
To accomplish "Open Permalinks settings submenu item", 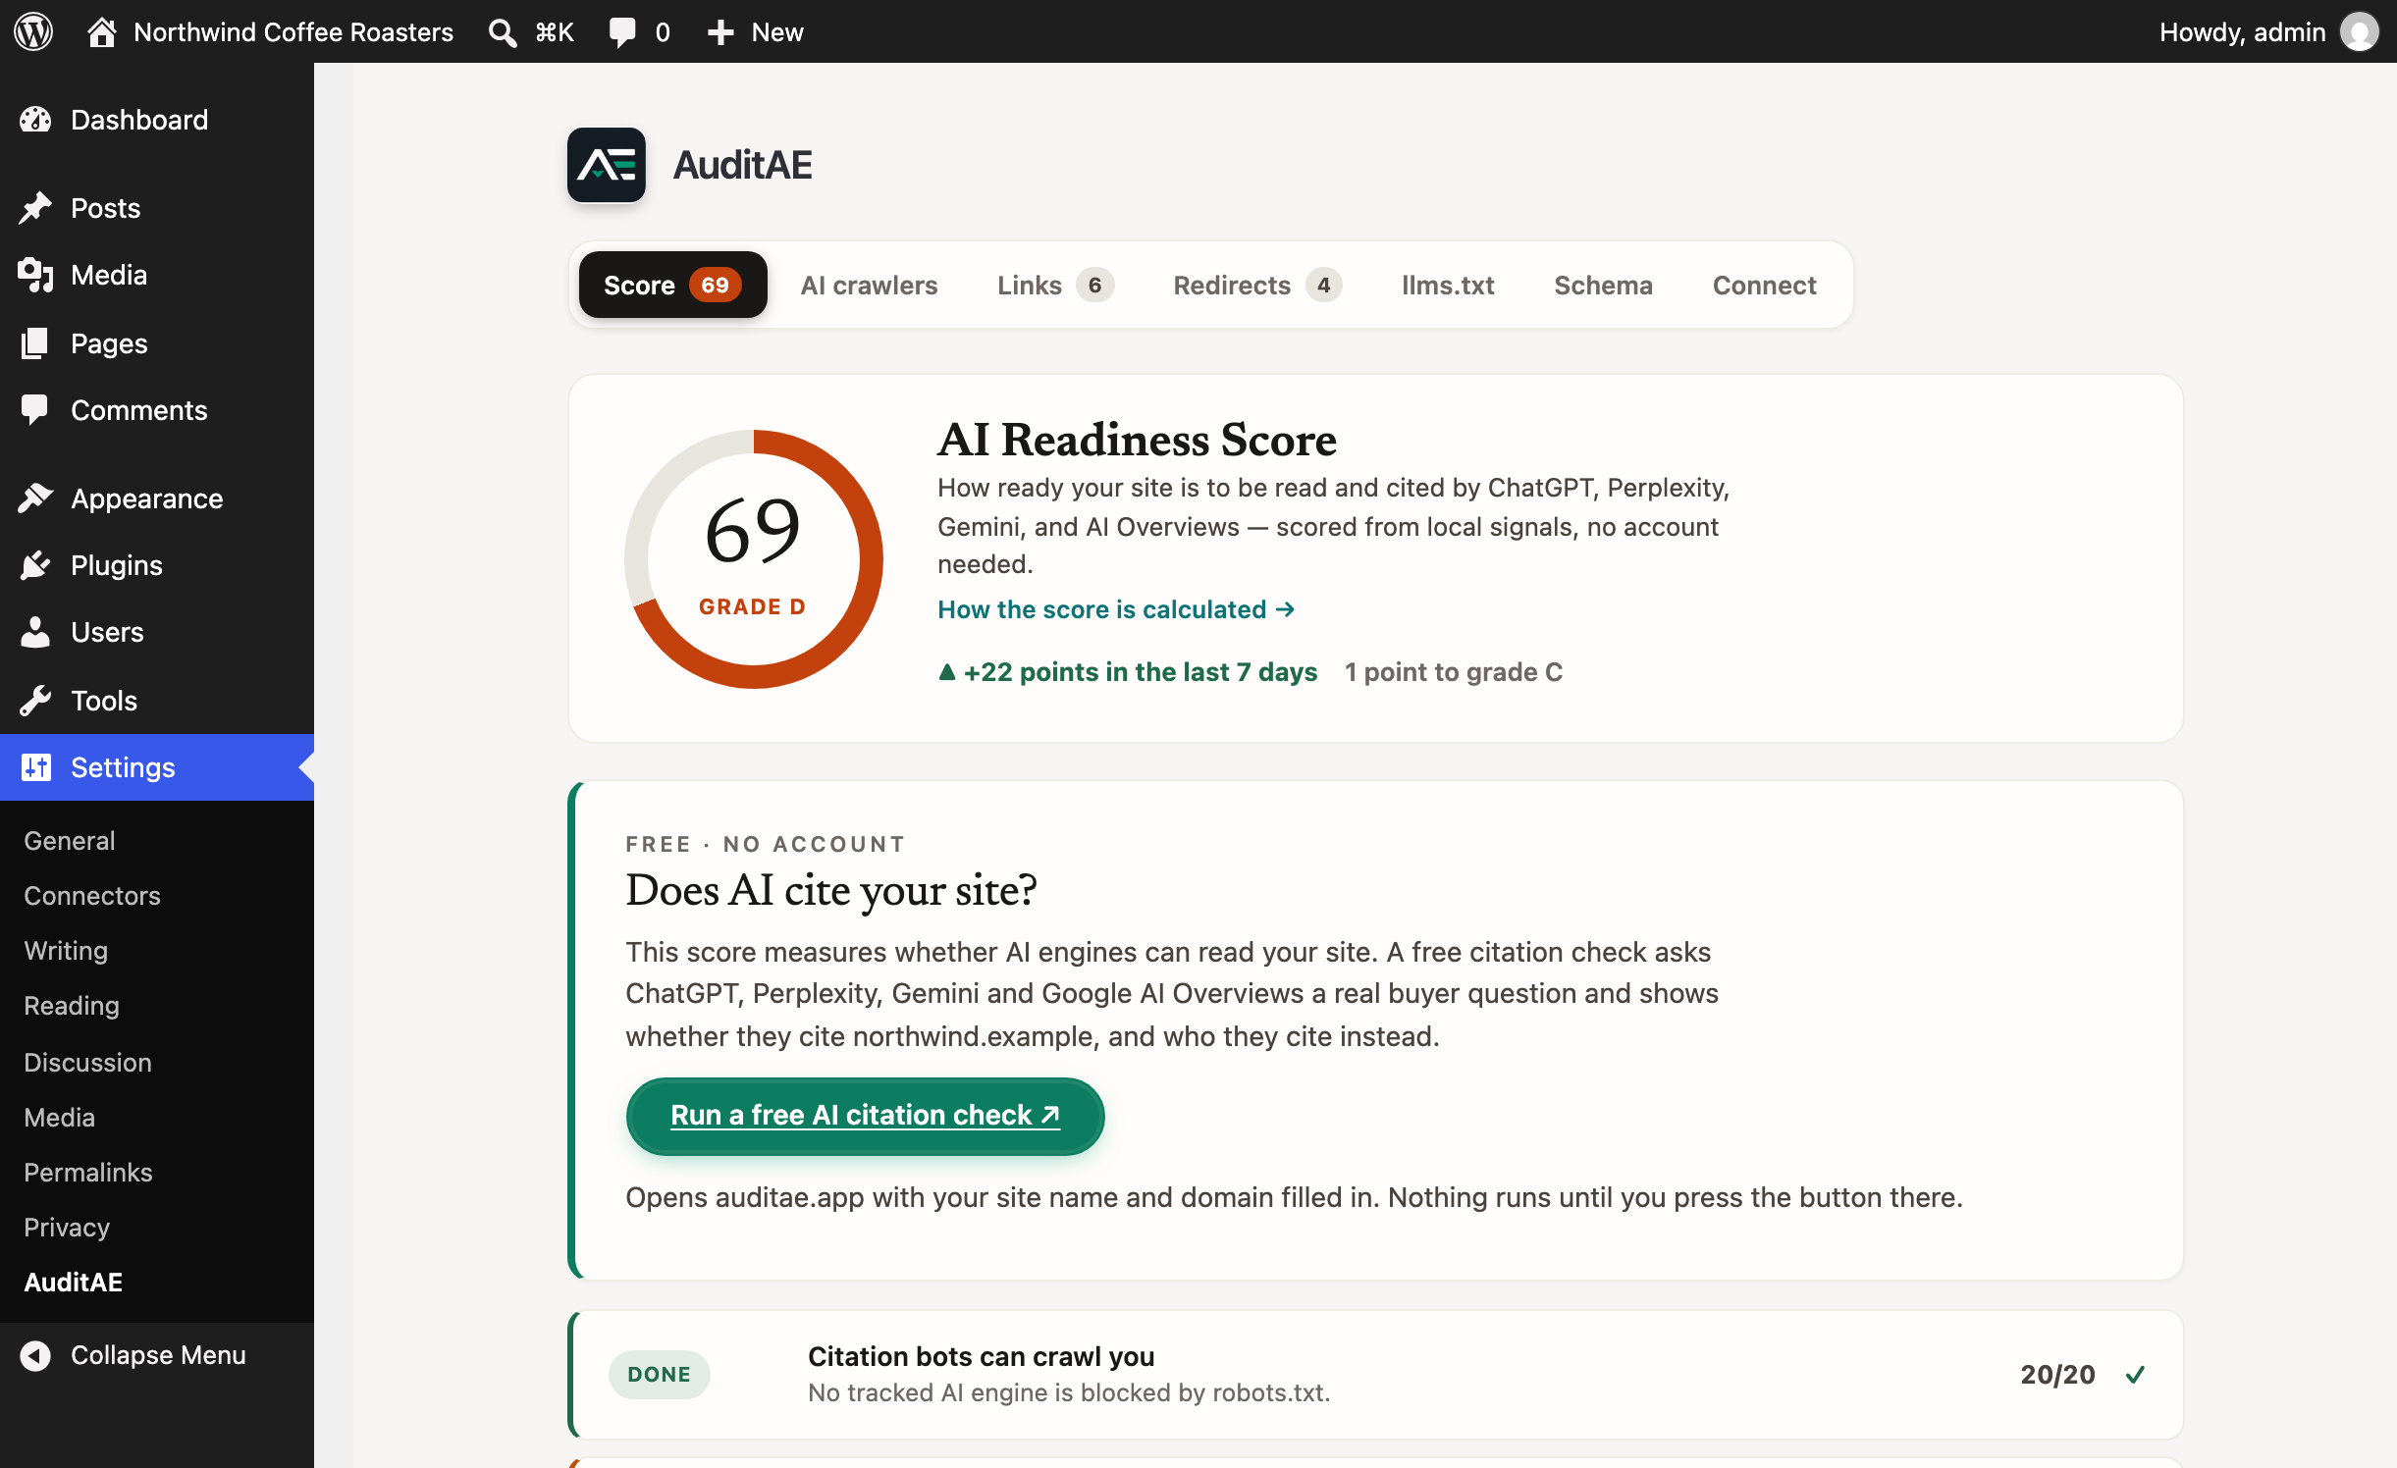I will point(88,1173).
